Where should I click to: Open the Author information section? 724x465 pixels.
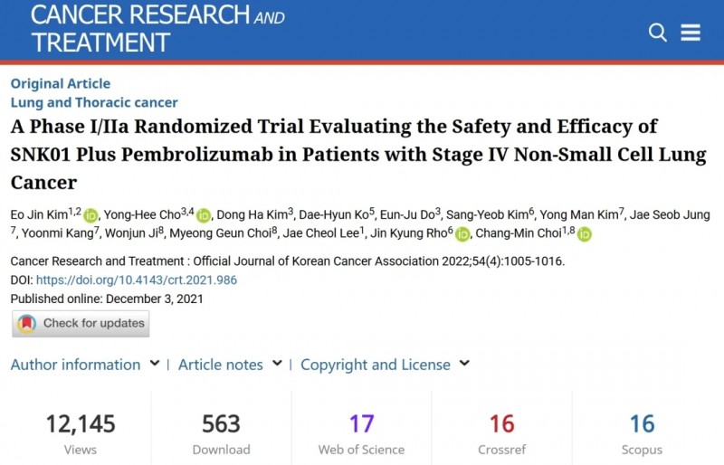[x=75, y=365]
